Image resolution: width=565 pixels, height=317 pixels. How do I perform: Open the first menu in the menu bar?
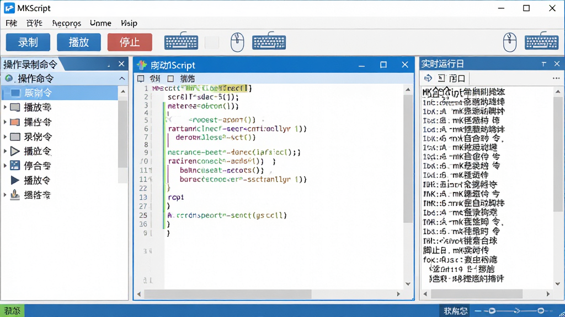[x=11, y=23]
